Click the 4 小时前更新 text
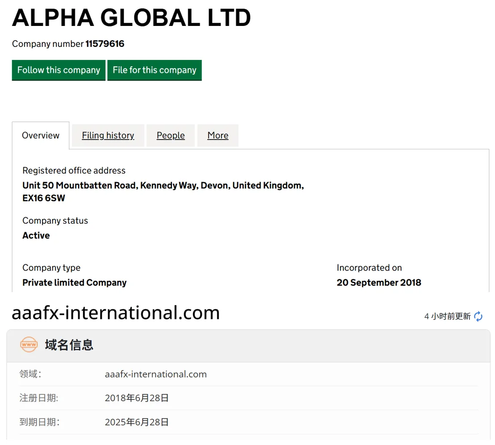Viewport: 495px width, 445px height. [447, 316]
